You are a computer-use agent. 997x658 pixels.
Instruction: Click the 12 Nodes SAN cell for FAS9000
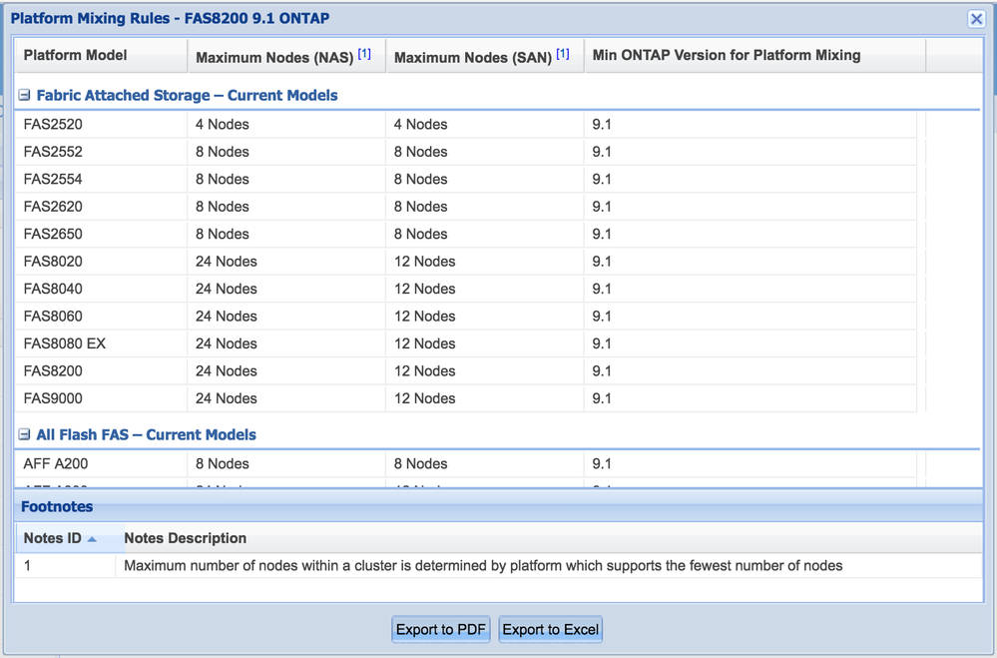[x=485, y=397]
